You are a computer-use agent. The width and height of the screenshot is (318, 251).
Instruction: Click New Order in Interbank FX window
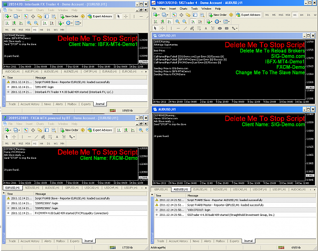[x=69, y=16]
